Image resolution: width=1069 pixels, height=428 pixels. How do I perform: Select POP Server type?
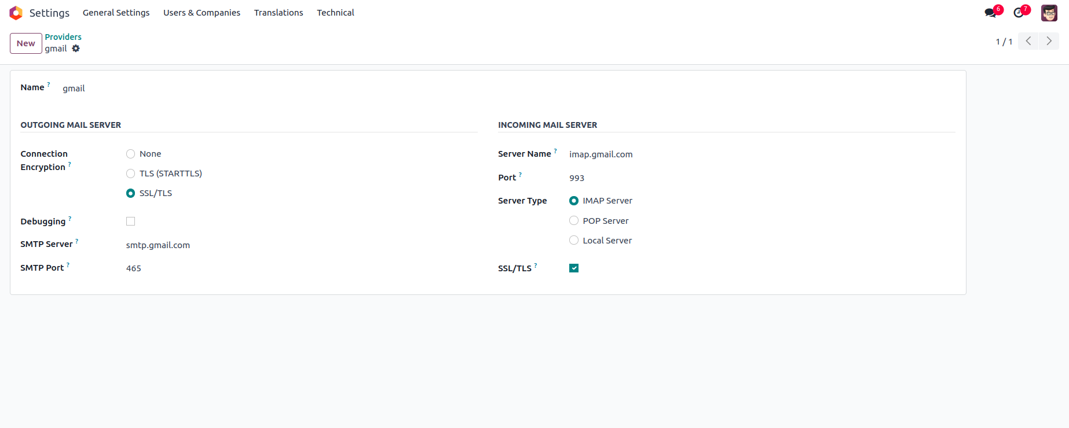(574, 221)
